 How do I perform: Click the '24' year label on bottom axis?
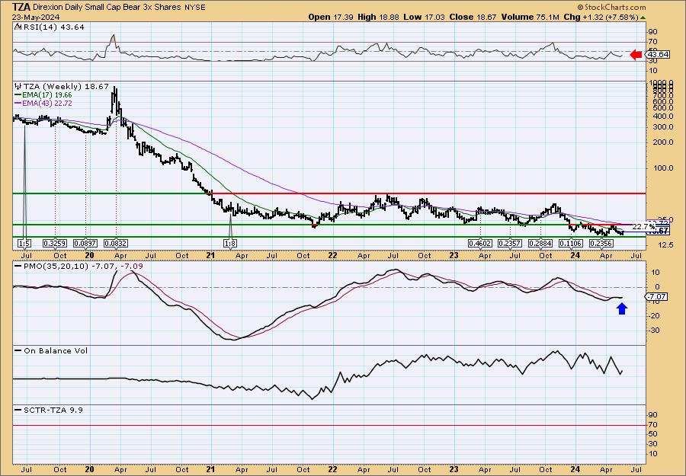575,469
